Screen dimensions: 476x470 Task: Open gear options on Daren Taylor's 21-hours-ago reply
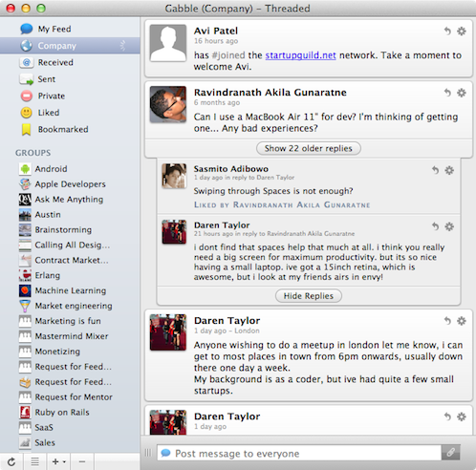(449, 226)
